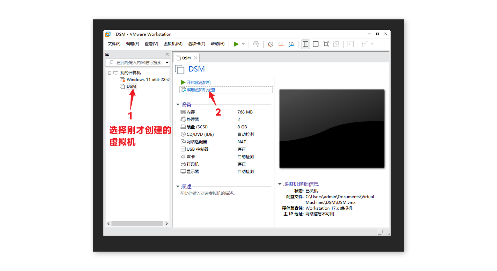Open the 文件(F) menu
This screenshot has height=271, width=497.
114,44
